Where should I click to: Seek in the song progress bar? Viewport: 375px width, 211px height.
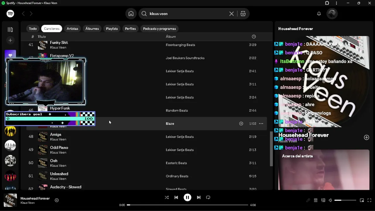click(x=187, y=205)
